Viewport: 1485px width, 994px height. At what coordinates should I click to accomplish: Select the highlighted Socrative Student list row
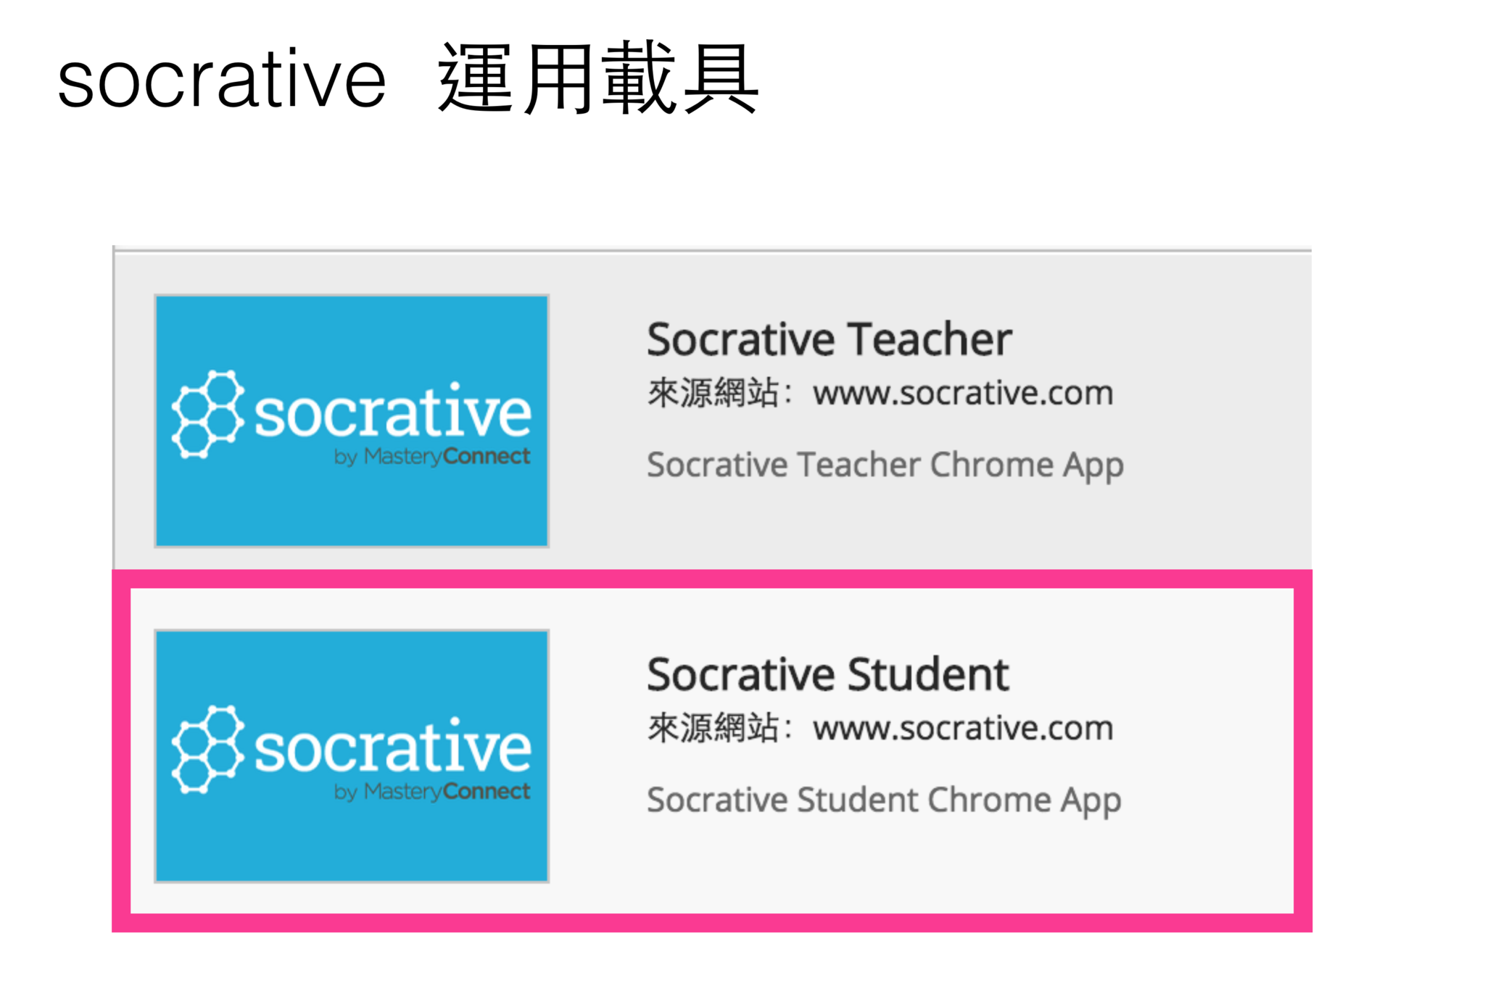click(712, 751)
